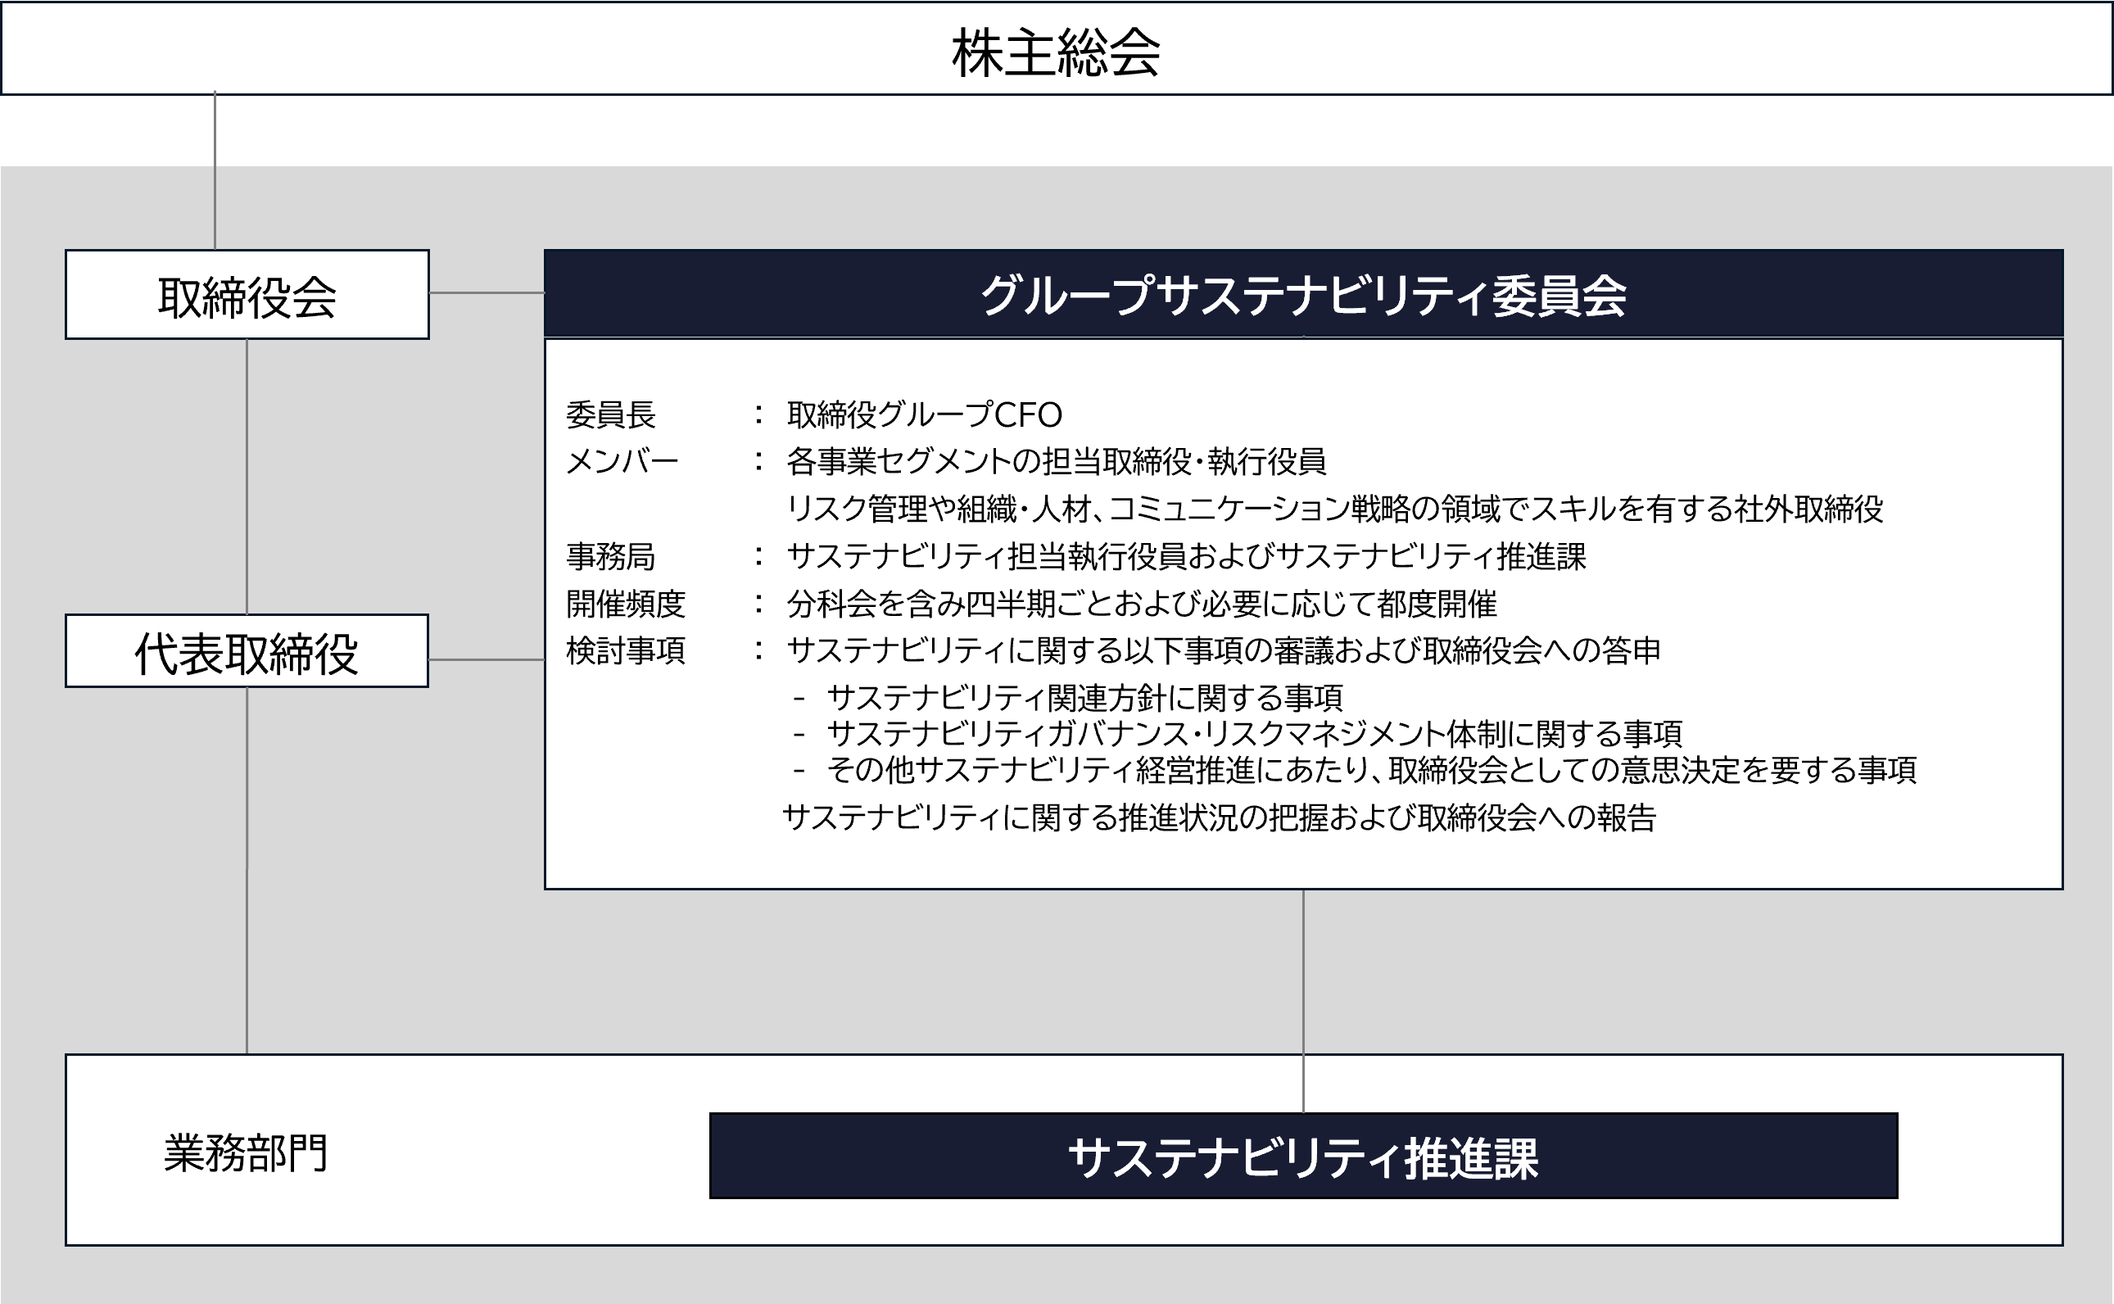The height and width of the screenshot is (1304, 2114).
Task: Select the 代表取締役 box
Action: 247,651
